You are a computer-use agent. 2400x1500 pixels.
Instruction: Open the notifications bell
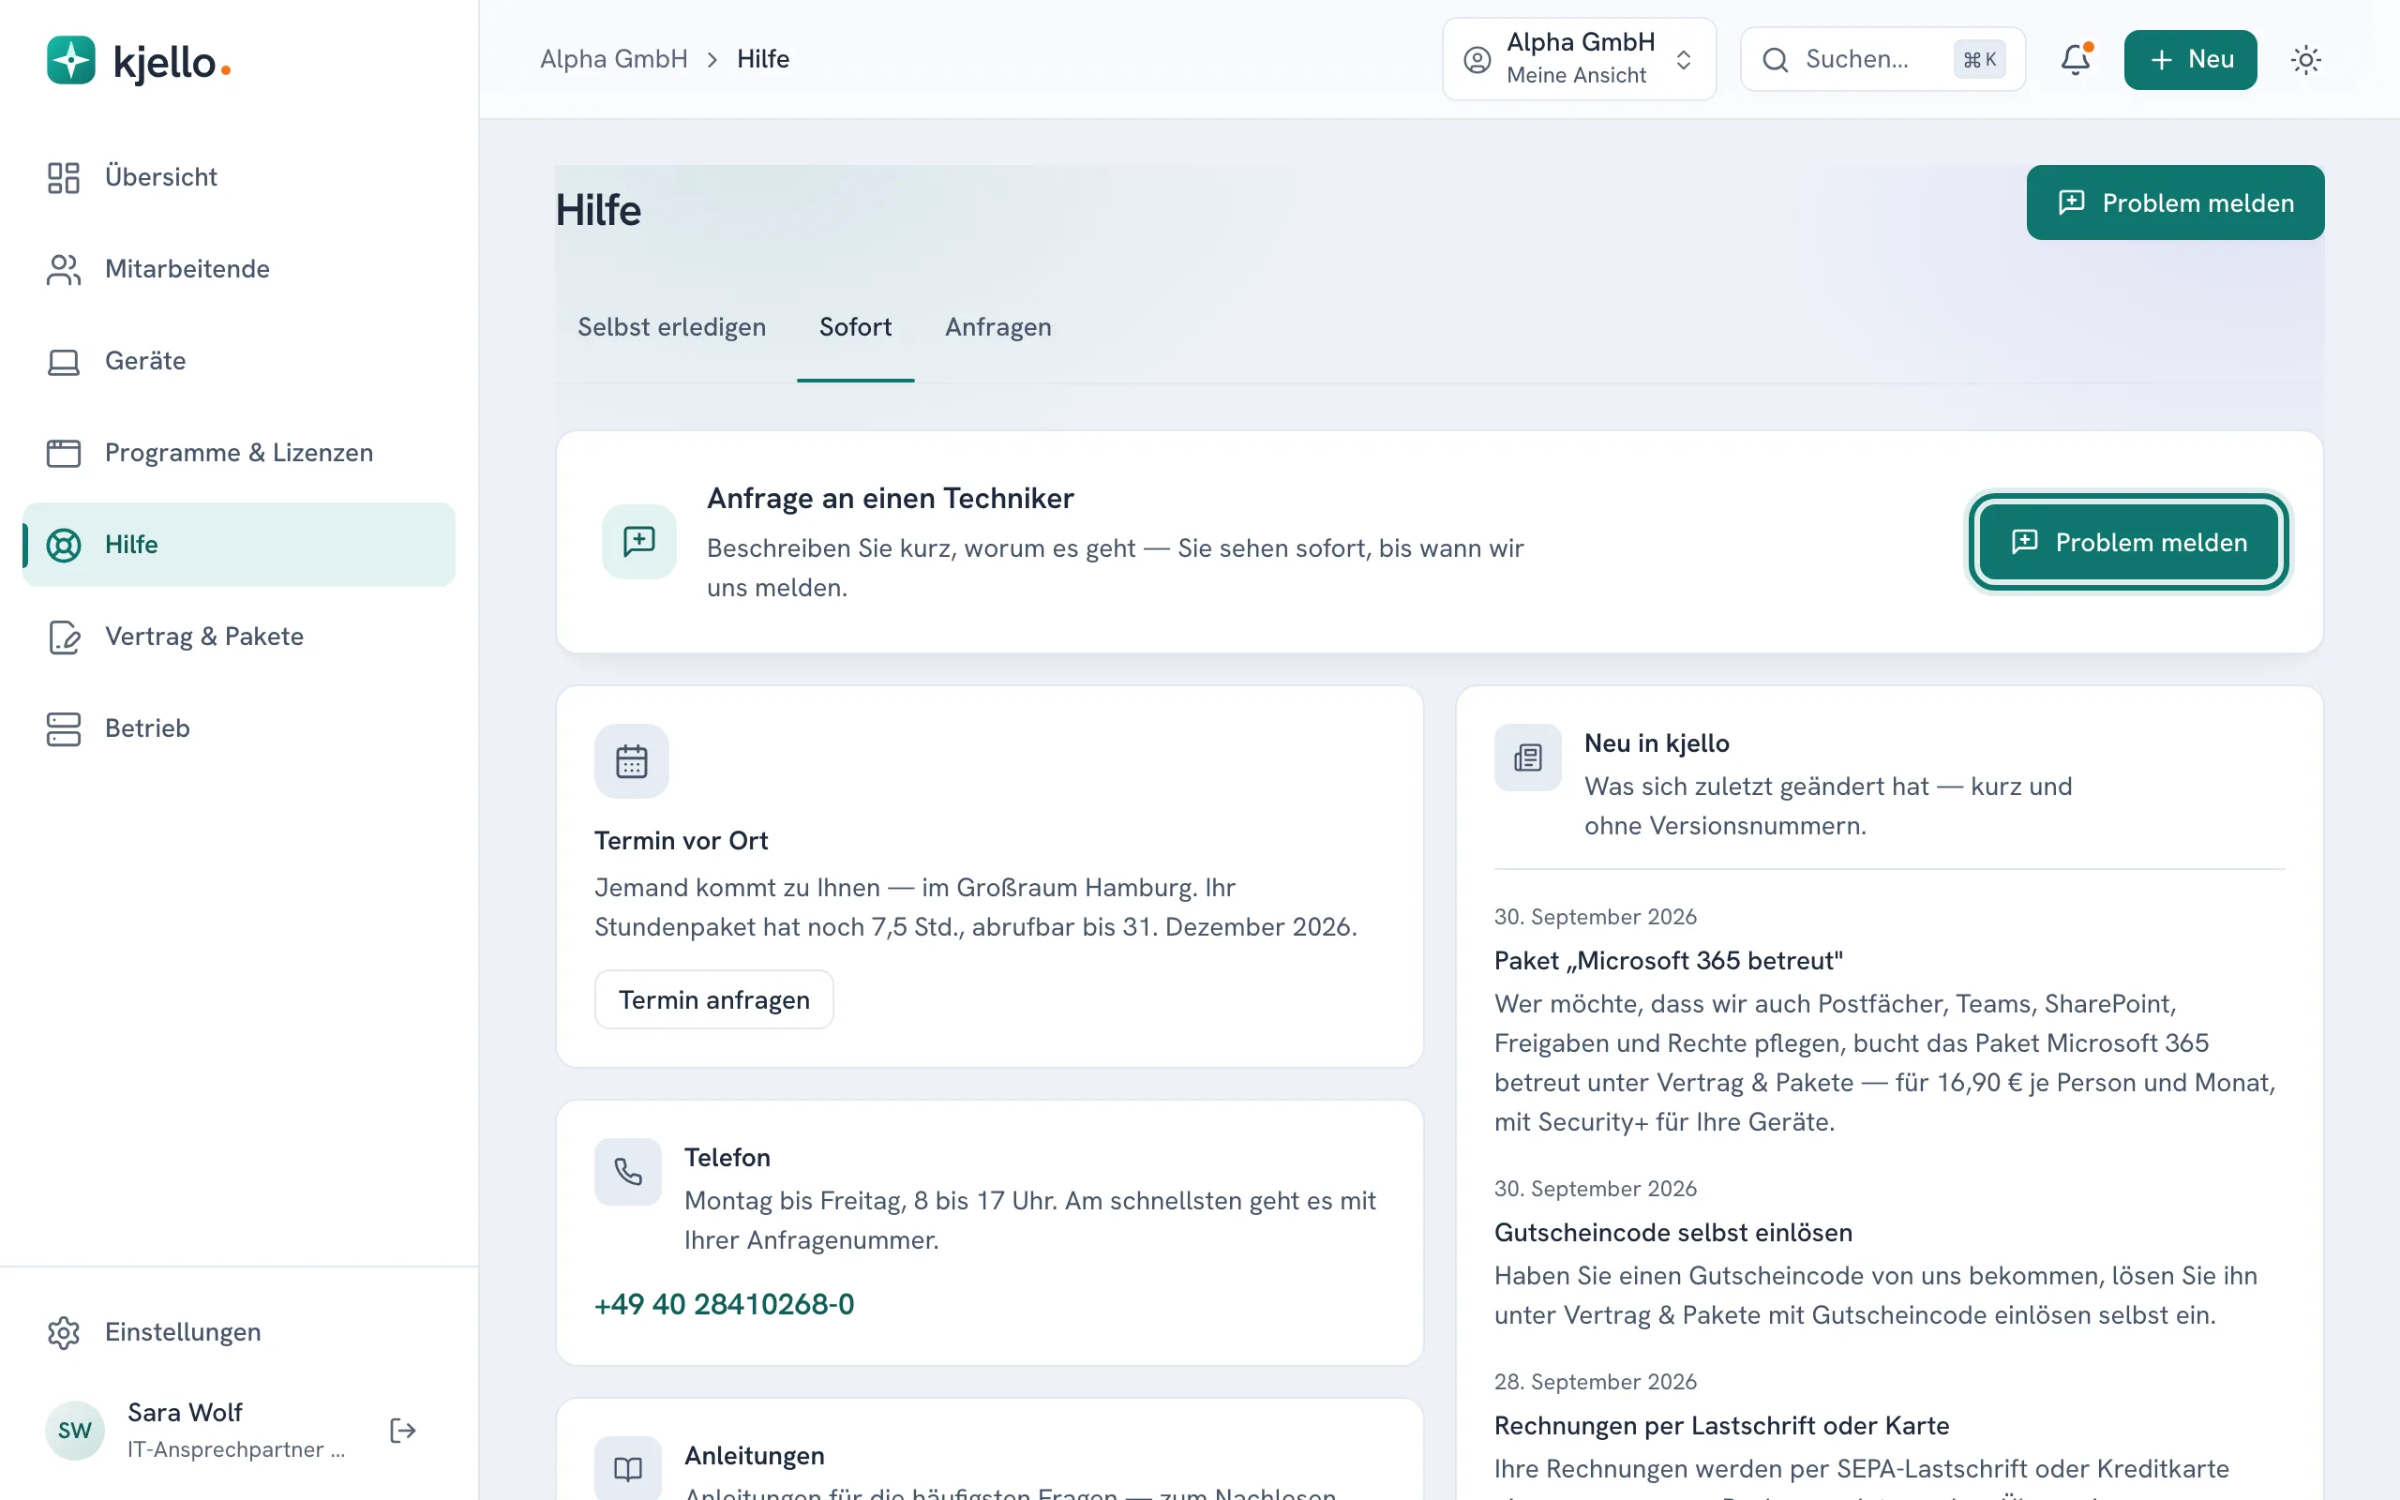(2075, 59)
